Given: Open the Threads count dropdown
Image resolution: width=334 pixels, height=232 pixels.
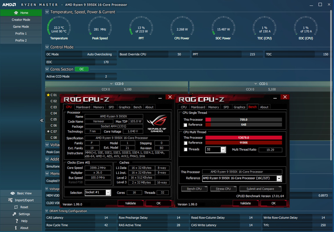Looking at the screenshot, I should click(223, 150).
